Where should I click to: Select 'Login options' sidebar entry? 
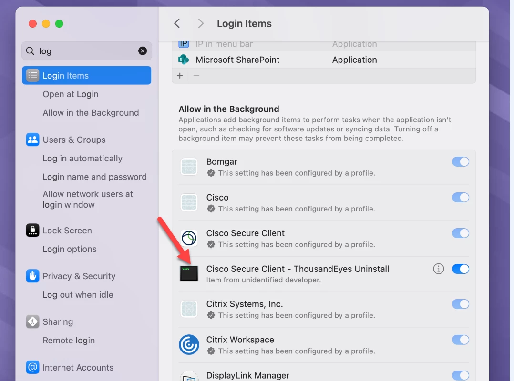(x=70, y=249)
